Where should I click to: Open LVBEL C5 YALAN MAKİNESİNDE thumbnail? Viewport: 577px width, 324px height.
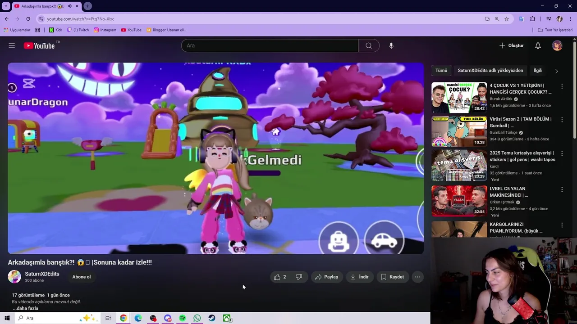[459, 201]
